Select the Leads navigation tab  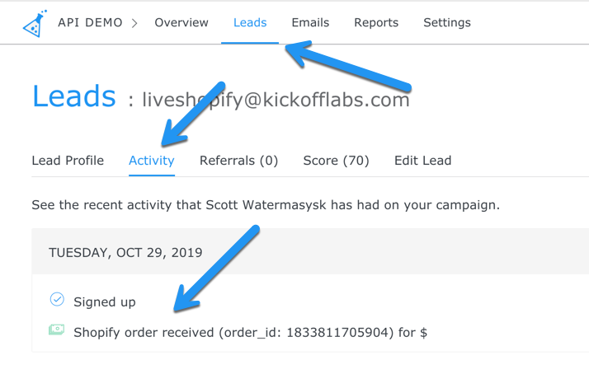click(250, 23)
